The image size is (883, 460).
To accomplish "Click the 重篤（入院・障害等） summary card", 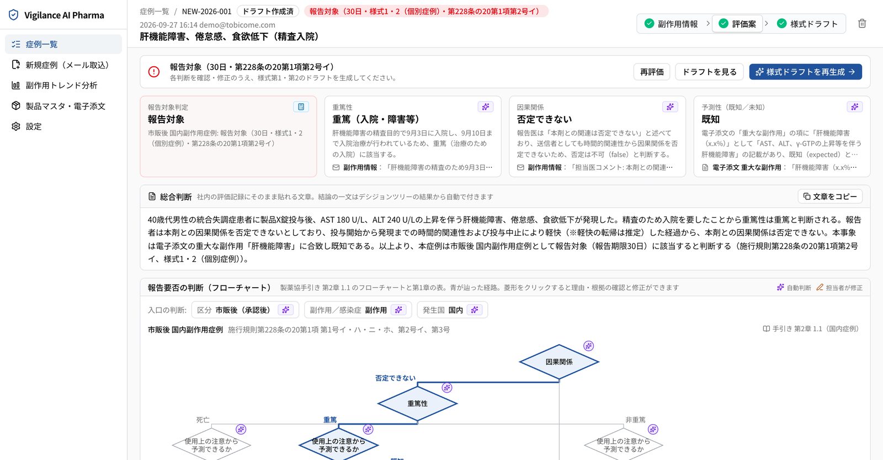I will pyautogui.click(x=413, y=136).
